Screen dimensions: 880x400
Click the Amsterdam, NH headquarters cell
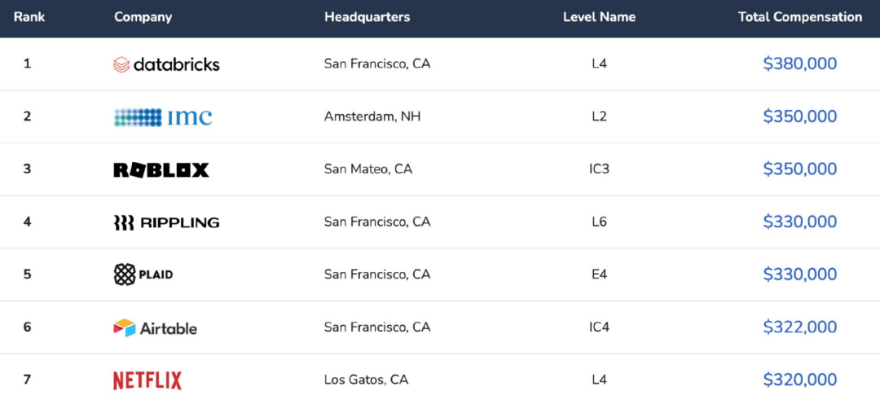[x=372, y=116]
